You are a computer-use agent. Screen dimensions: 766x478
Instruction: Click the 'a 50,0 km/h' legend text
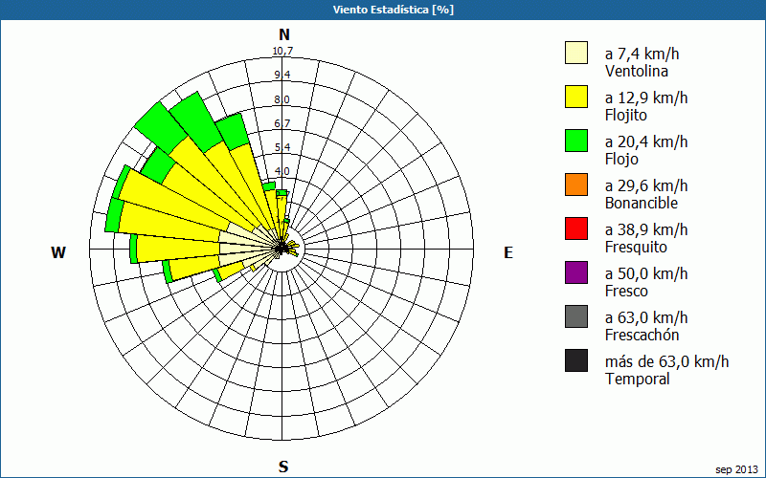click(x=646, y=273)
